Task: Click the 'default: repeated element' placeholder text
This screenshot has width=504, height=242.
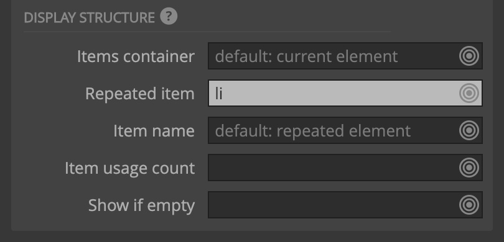Action: [313, 132]
